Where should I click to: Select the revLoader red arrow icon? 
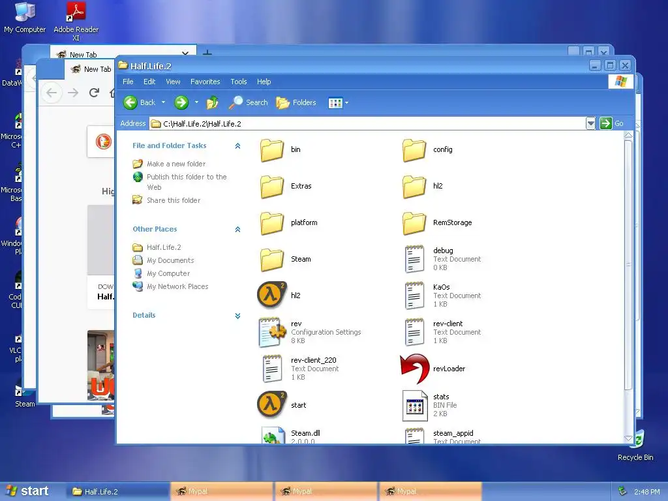[x=414, y=369]
